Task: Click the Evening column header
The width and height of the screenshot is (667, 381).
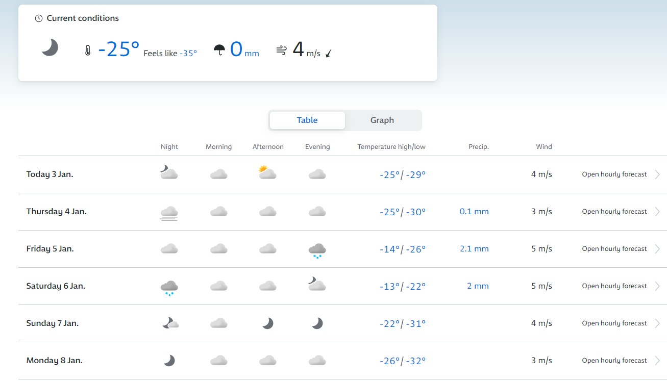Action: pyautogui.click(x=317, y=147)
